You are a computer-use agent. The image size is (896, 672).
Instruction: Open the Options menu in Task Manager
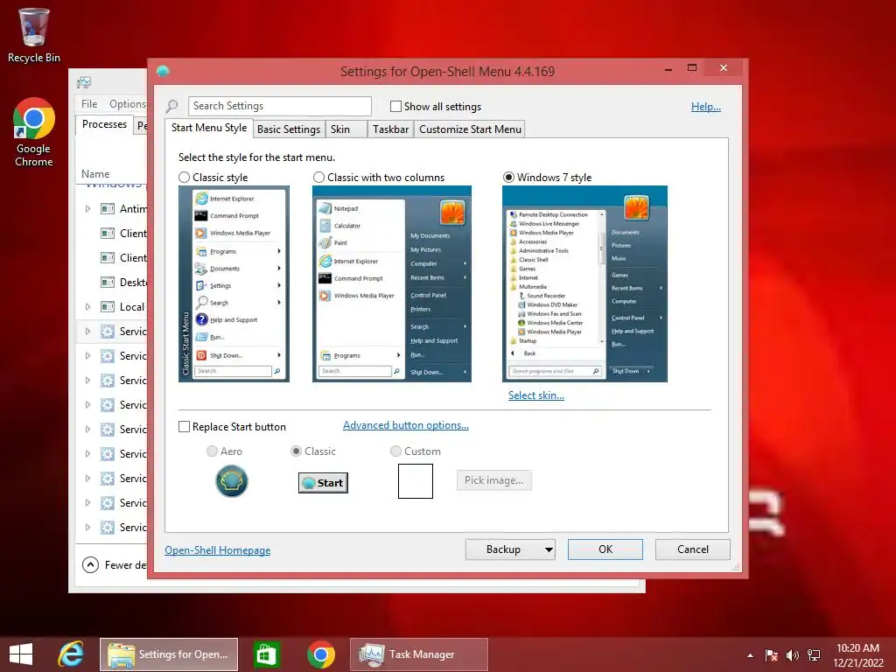128,104
